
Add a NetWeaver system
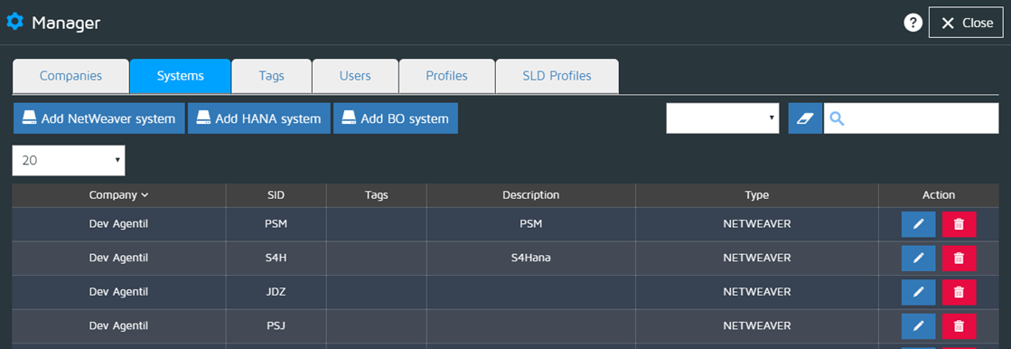pyautogui.click(x=98, y=118)
